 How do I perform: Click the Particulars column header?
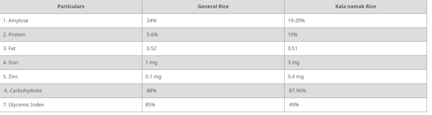click(71, 6)
